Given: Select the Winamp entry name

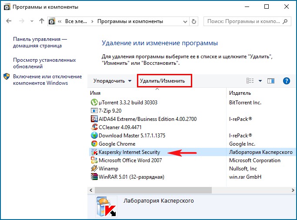Looking at the screenshot, I should coord(108,169).
